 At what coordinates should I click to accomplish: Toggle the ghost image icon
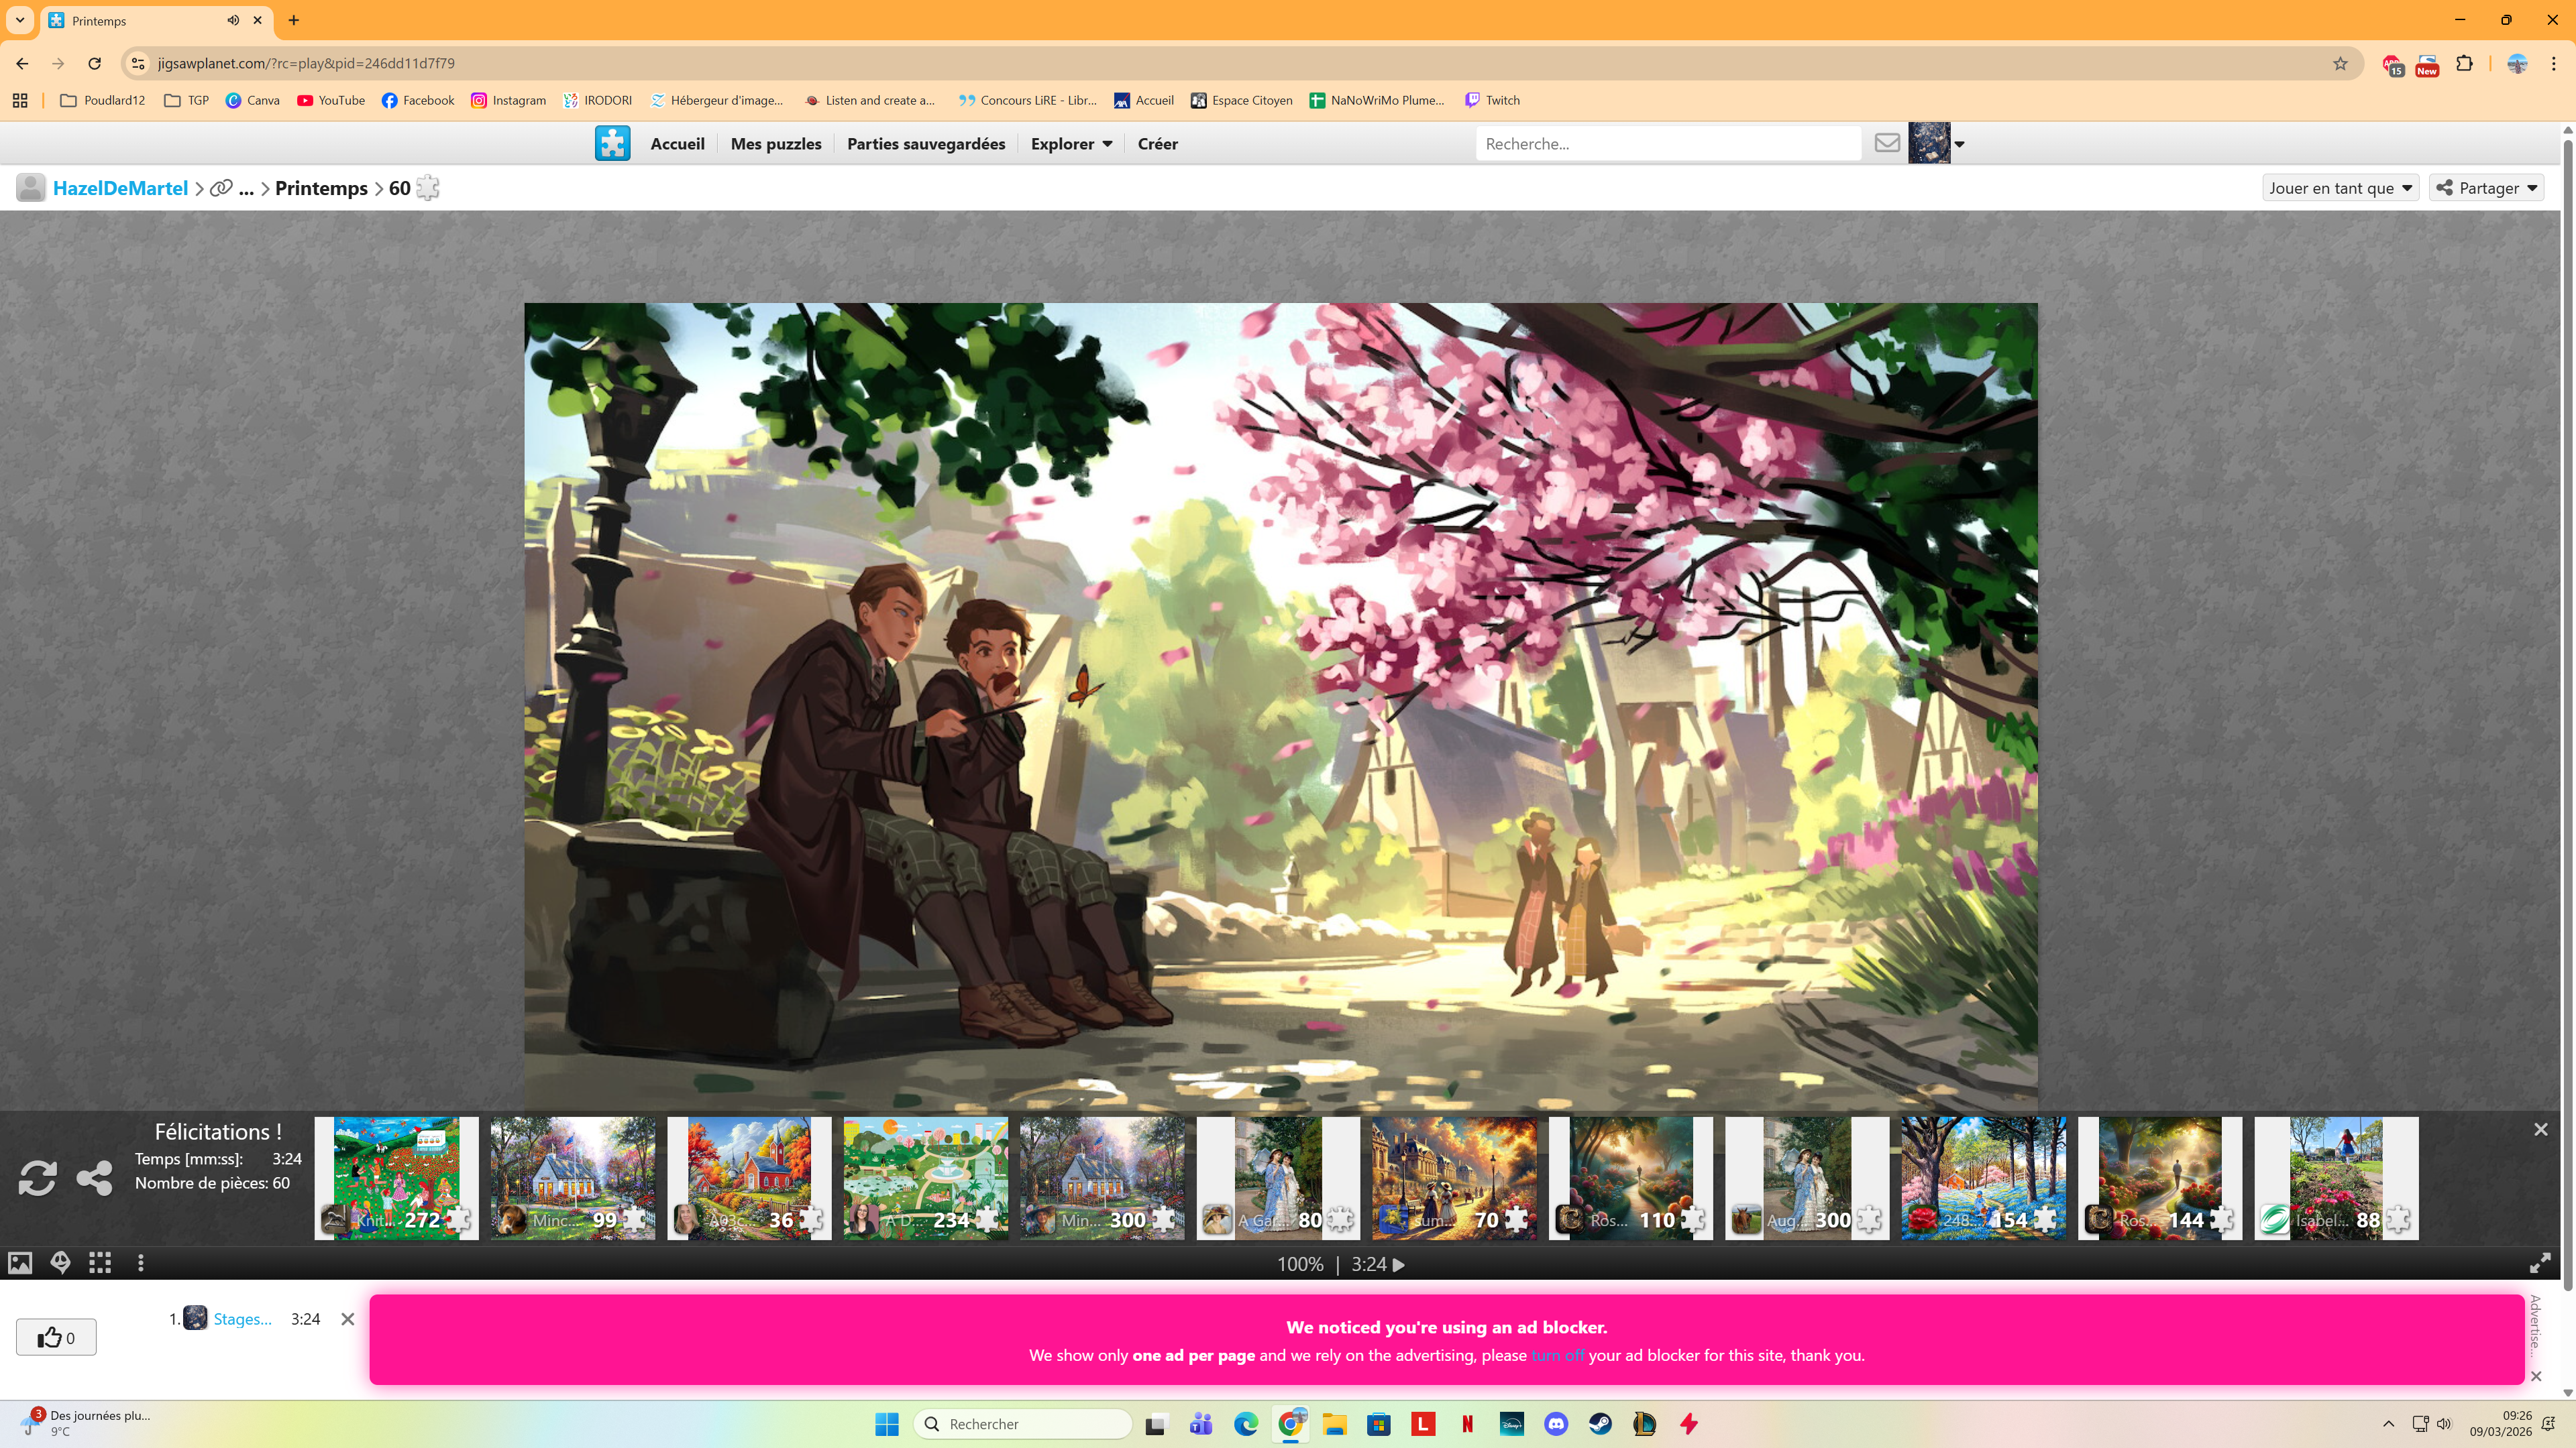pos(60,1263)
